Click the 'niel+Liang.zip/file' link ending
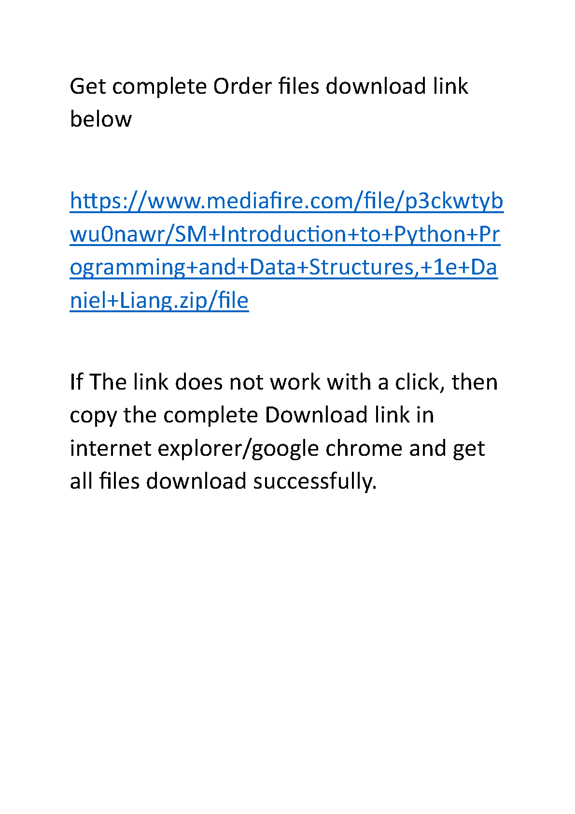The image size is (575, 814). click(x=159, y=300)
